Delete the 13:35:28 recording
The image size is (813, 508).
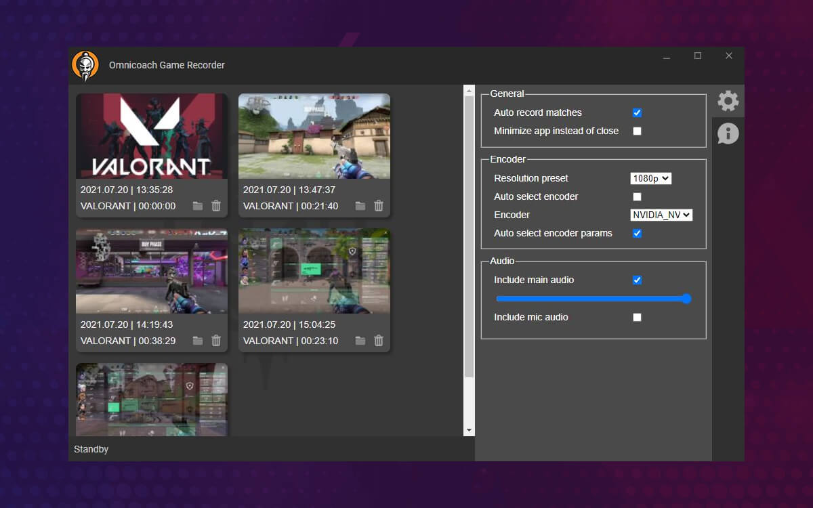pyautogui.click(x=216, y=206)
